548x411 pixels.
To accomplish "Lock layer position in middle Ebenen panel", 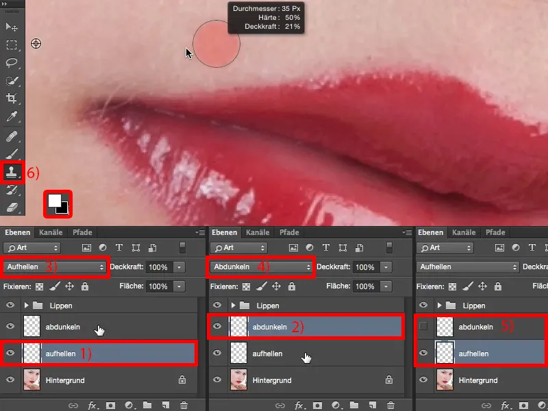I will (x=277, y=286).
